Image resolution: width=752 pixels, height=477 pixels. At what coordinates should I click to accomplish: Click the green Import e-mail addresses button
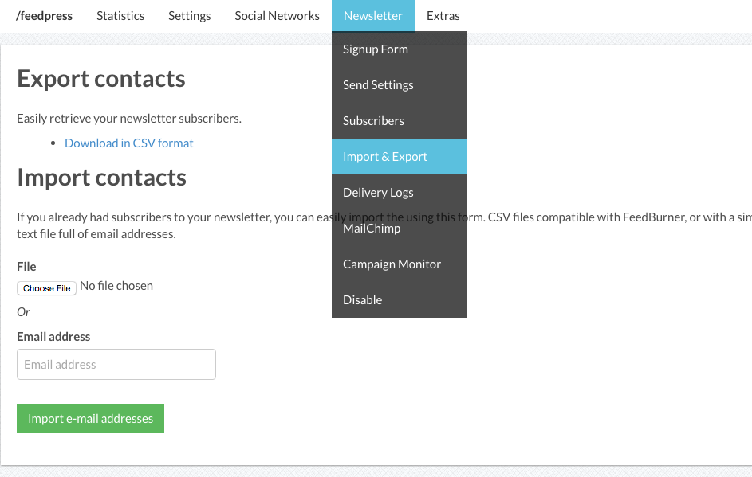[90, 419]
